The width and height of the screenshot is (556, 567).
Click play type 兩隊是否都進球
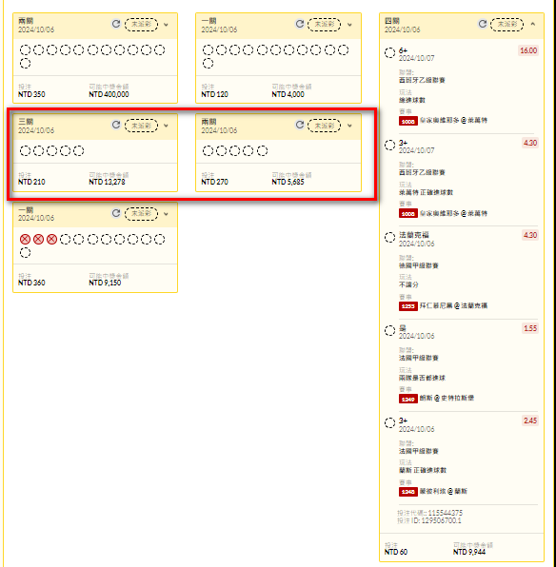click(x=423, y=378)
